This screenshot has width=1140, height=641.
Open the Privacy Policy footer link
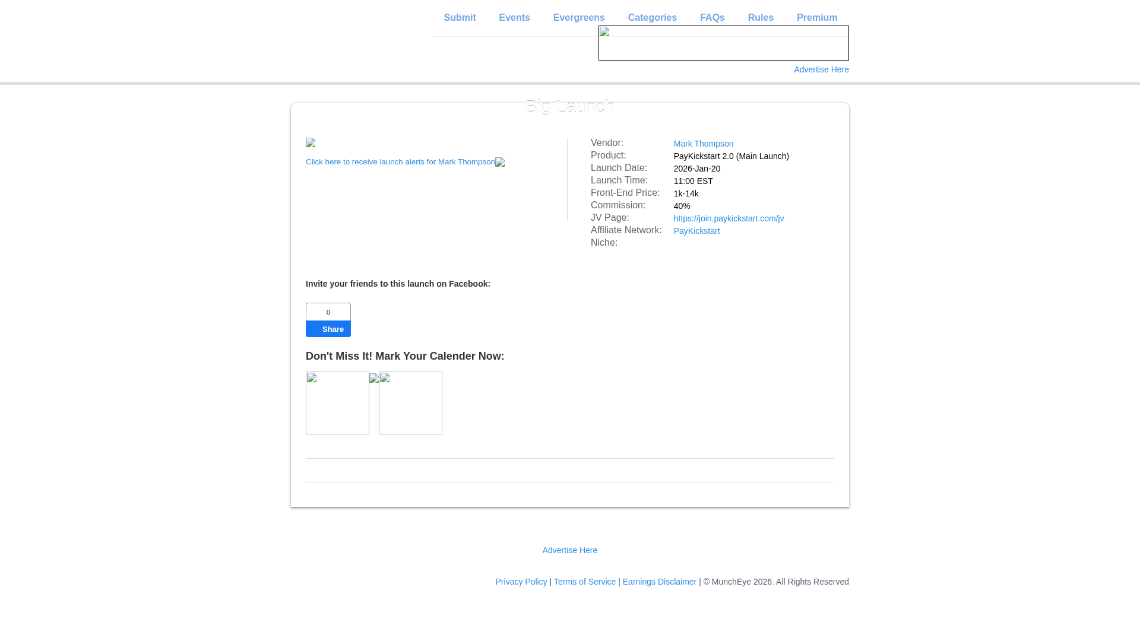click(x=521, y=582)
